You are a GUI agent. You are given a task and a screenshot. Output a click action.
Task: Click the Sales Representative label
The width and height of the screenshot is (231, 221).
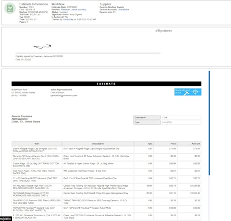pyautogui.click(x=61, y=90)
